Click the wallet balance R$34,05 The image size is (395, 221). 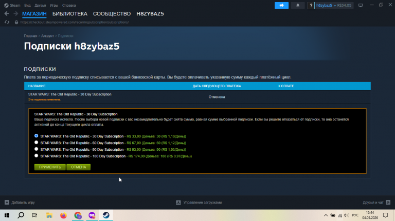click(x=344, y=5)
